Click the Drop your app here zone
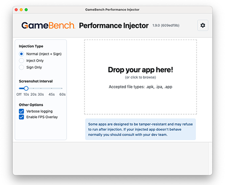 pyautogui.click(x=140, y=77)
